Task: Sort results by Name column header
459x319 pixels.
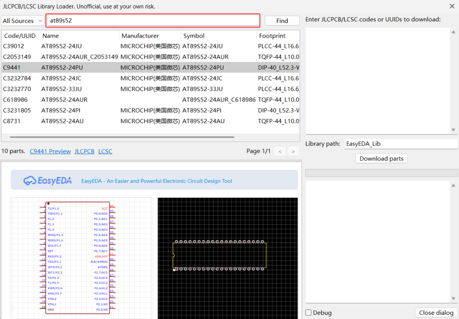Action: 79,36
